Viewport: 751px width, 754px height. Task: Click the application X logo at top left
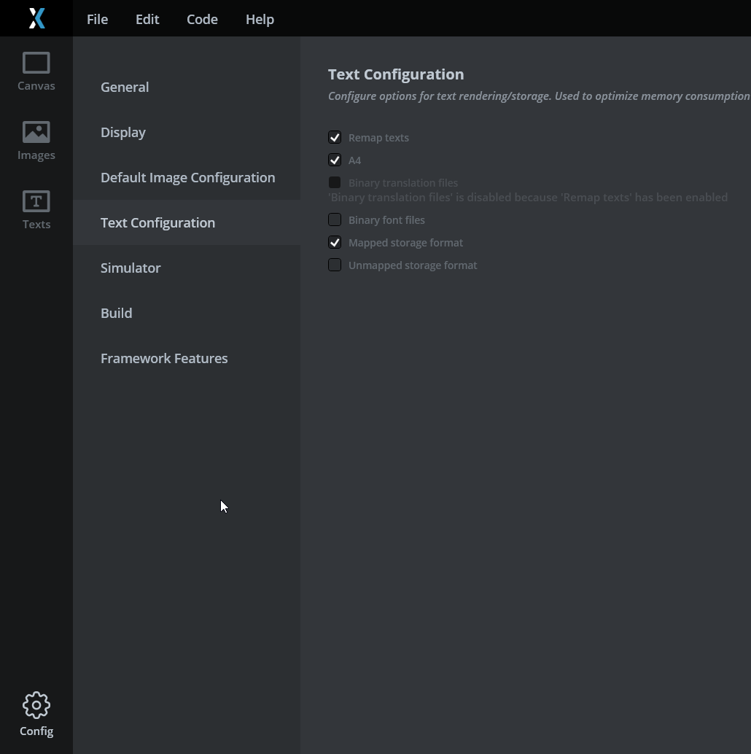coord(36,18)
